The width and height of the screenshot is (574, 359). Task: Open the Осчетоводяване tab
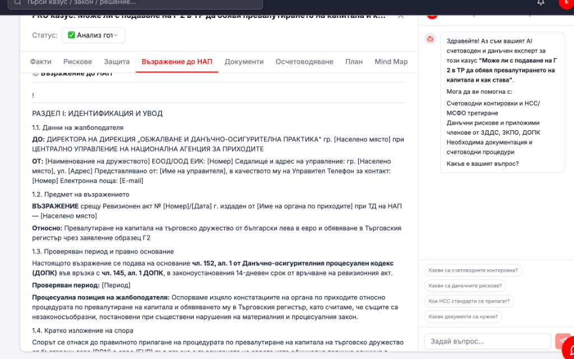pyautogui.click(x=304, y=62)
